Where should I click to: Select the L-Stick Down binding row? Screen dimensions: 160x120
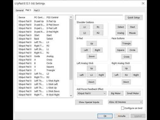pyautogui.click(x=43, y=91)
